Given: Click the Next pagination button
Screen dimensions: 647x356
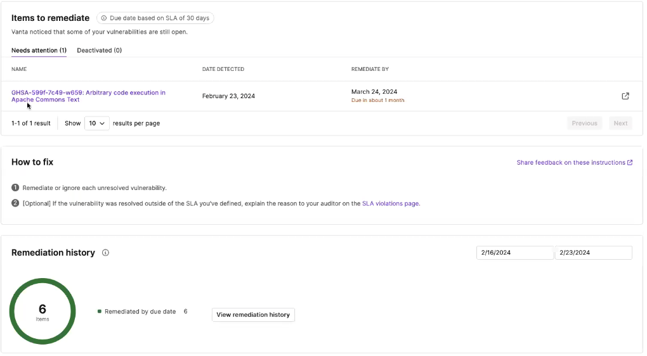Looking at the screenshot, I should 620,123.
